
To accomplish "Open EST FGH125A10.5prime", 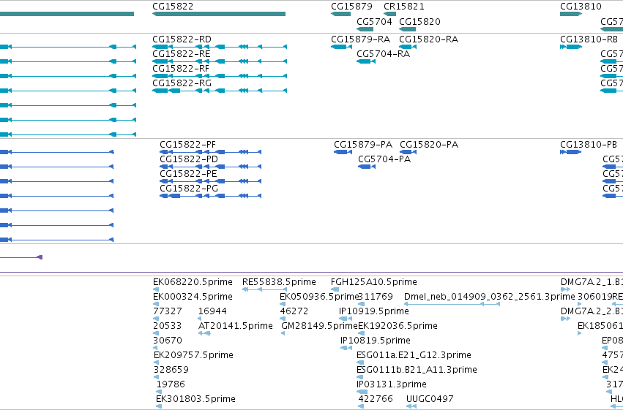I will [x=374, y=282].
